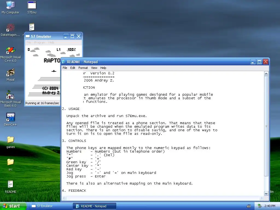Viewport: 280px width, 210px height.
Task: Click the 'Center key' line in Notepad
Action: coord(83,165)
